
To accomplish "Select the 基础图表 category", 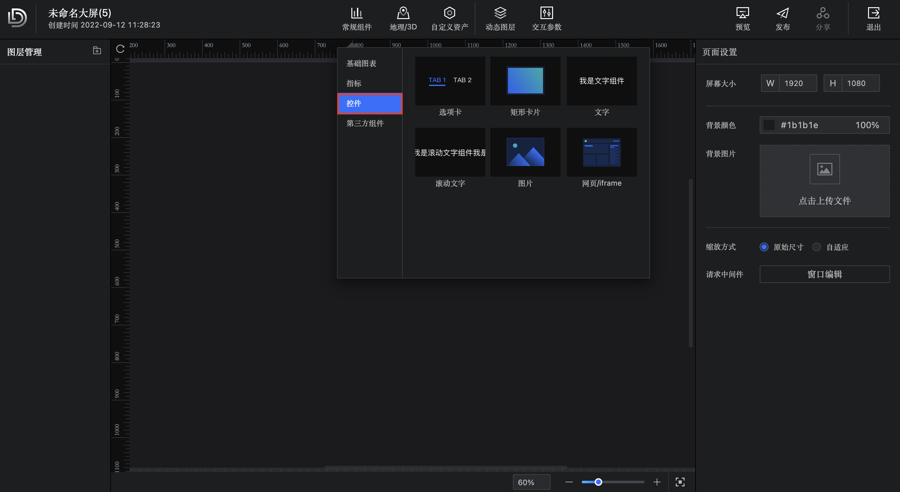I will [362, 63].
